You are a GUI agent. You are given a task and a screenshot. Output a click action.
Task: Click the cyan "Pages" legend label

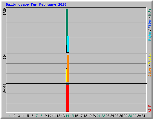tap(149, 36)
